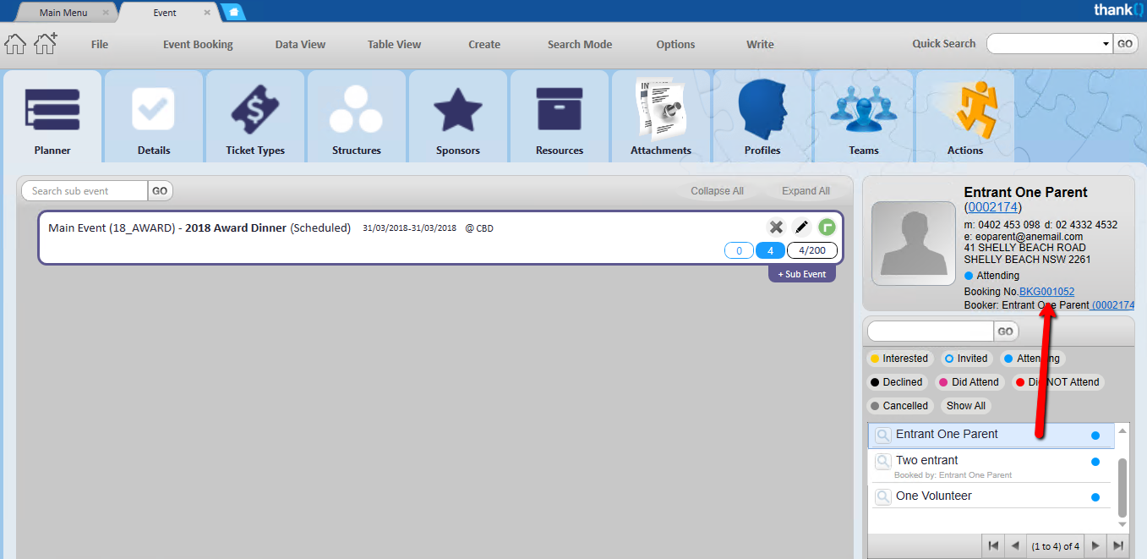The image size is (1147, 559).
Task: Open the Structures icon tab
Action: pyautogui.click(x=357, y=117)
